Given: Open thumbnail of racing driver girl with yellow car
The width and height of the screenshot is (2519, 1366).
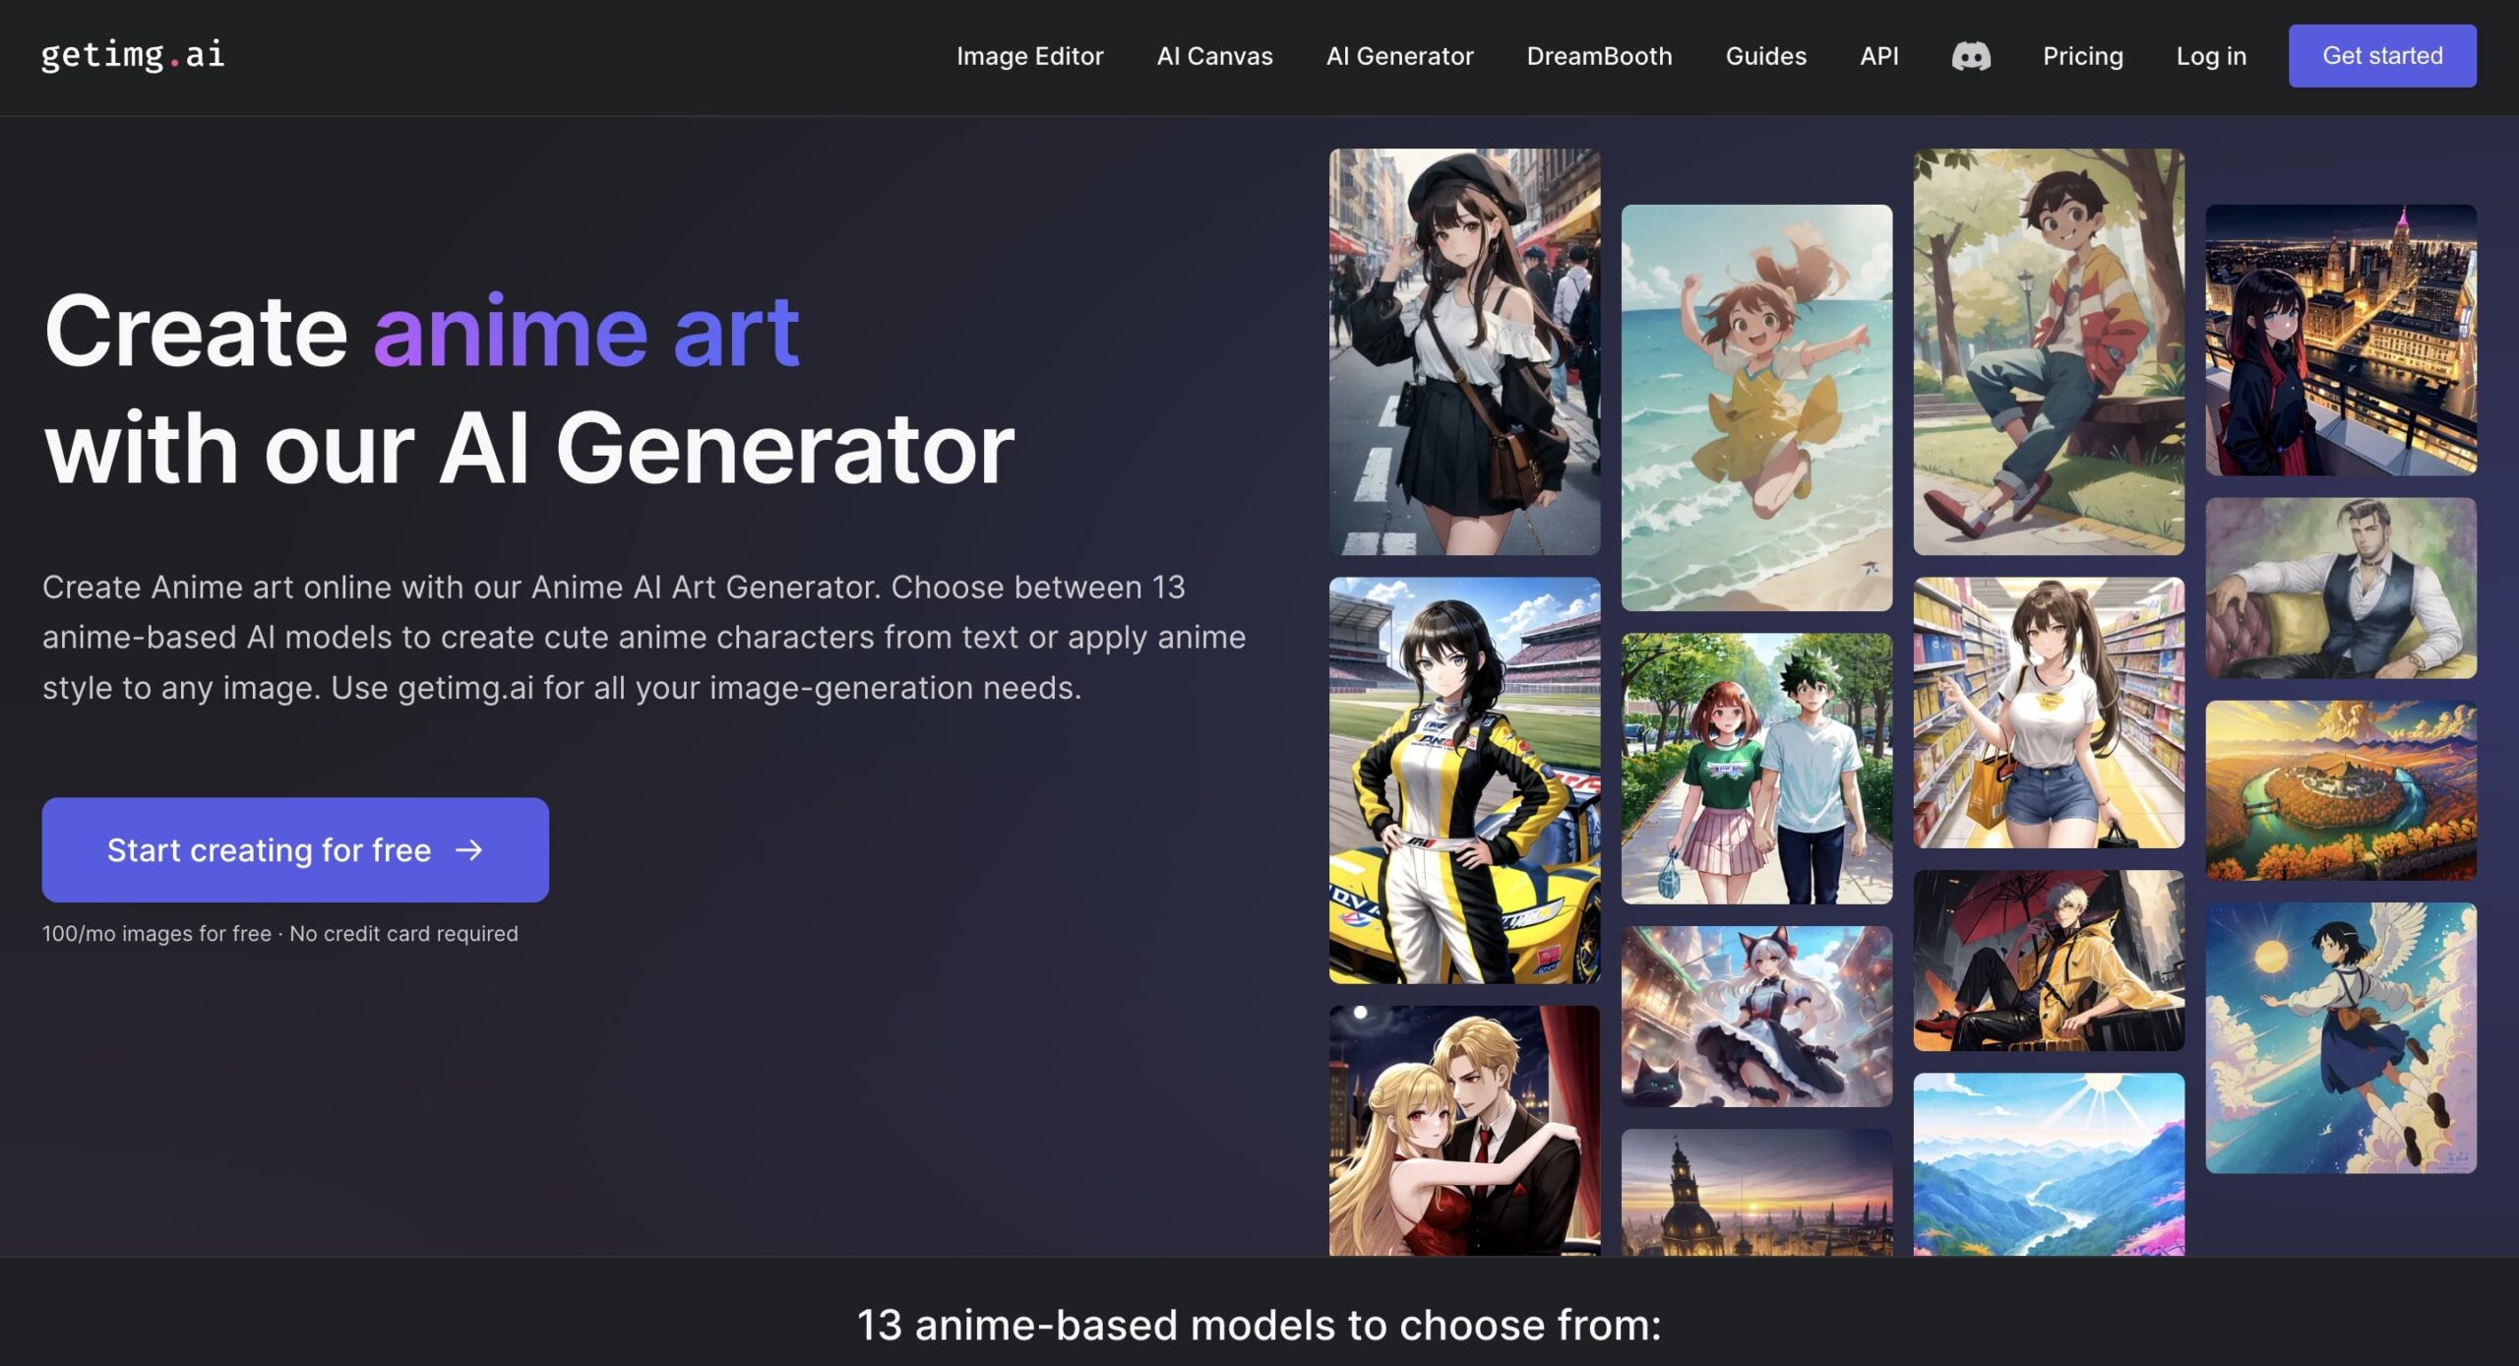Looking at the screenshot, I should pyautogui.click(x=1464, y=779).
